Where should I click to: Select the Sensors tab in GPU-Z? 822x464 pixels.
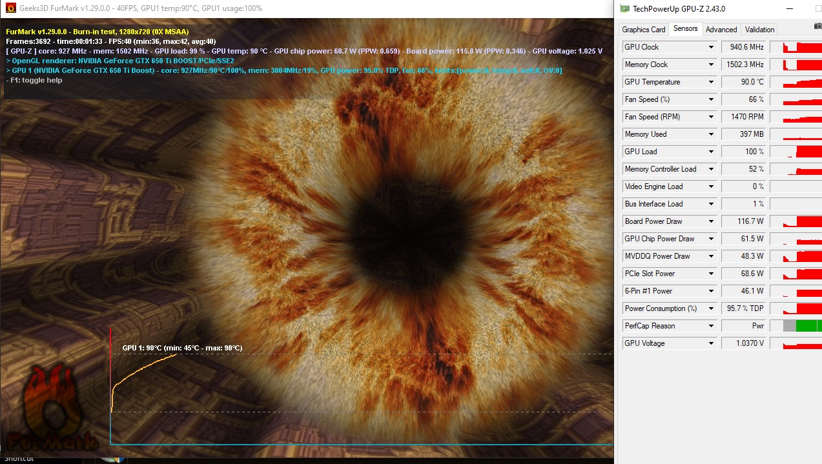[x=685, y=28]
